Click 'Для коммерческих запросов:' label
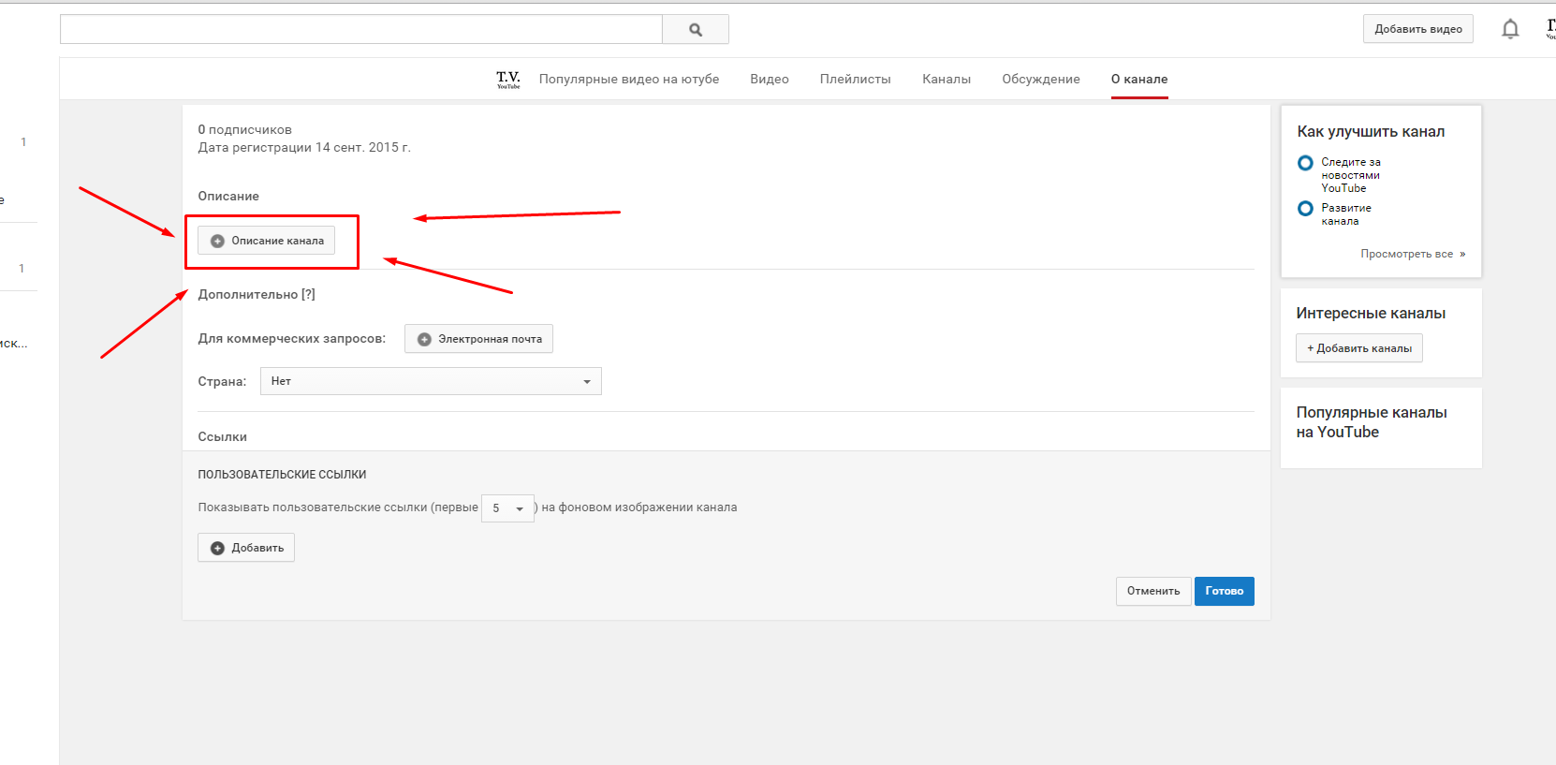The height and width of the screenshot is (765, 1556). click(x=292, y=339)
